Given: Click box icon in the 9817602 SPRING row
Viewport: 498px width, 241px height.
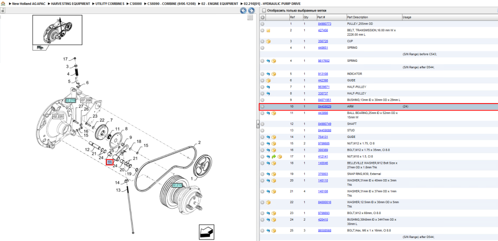Looking at the screenshot, I should click(x=273, y=61).
